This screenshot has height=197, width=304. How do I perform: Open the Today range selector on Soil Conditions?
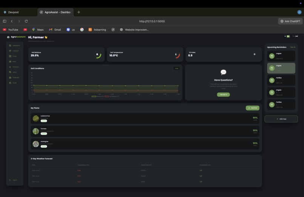point(177,68)
